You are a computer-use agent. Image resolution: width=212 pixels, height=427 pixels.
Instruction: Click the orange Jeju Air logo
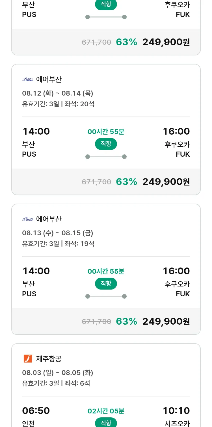tap(28, 359)
